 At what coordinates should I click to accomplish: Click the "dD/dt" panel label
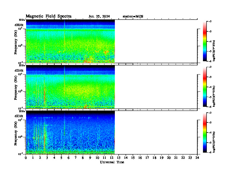click(19, 70)
